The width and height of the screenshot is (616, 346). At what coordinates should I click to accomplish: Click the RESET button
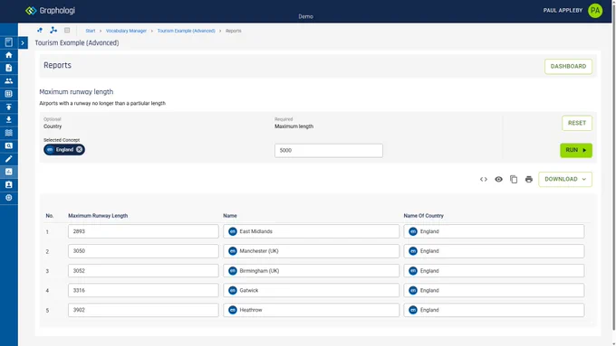pos(577,123)
